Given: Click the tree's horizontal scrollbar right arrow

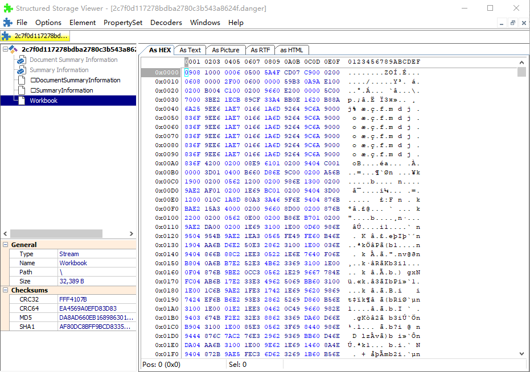Looking at the screenshot, I should (x=132, y=234).
